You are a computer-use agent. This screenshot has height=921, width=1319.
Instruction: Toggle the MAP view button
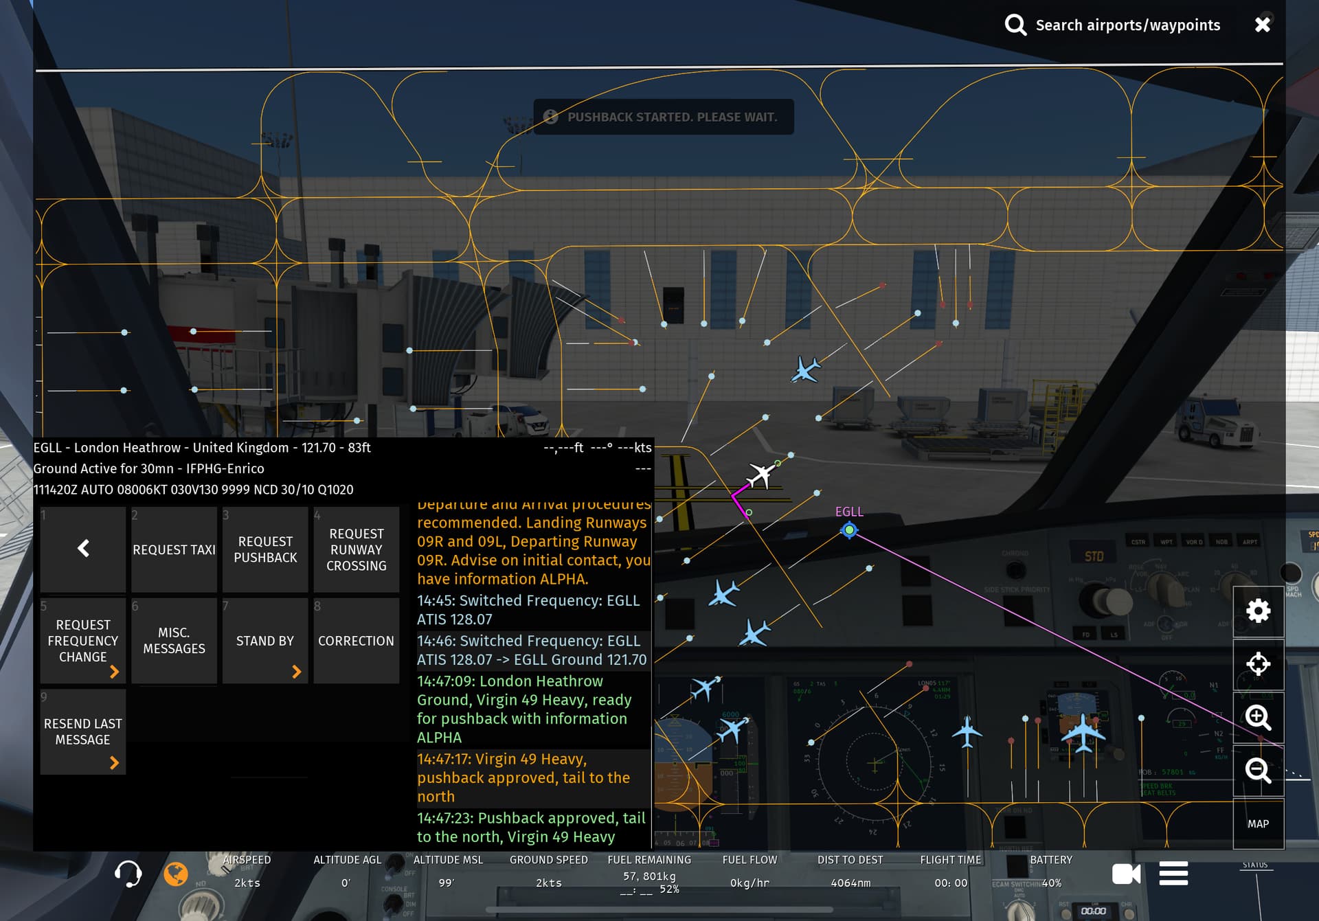click(x=1258, y=823)
